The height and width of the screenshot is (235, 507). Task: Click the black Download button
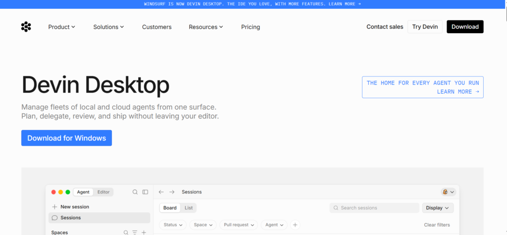click(465, 27)
